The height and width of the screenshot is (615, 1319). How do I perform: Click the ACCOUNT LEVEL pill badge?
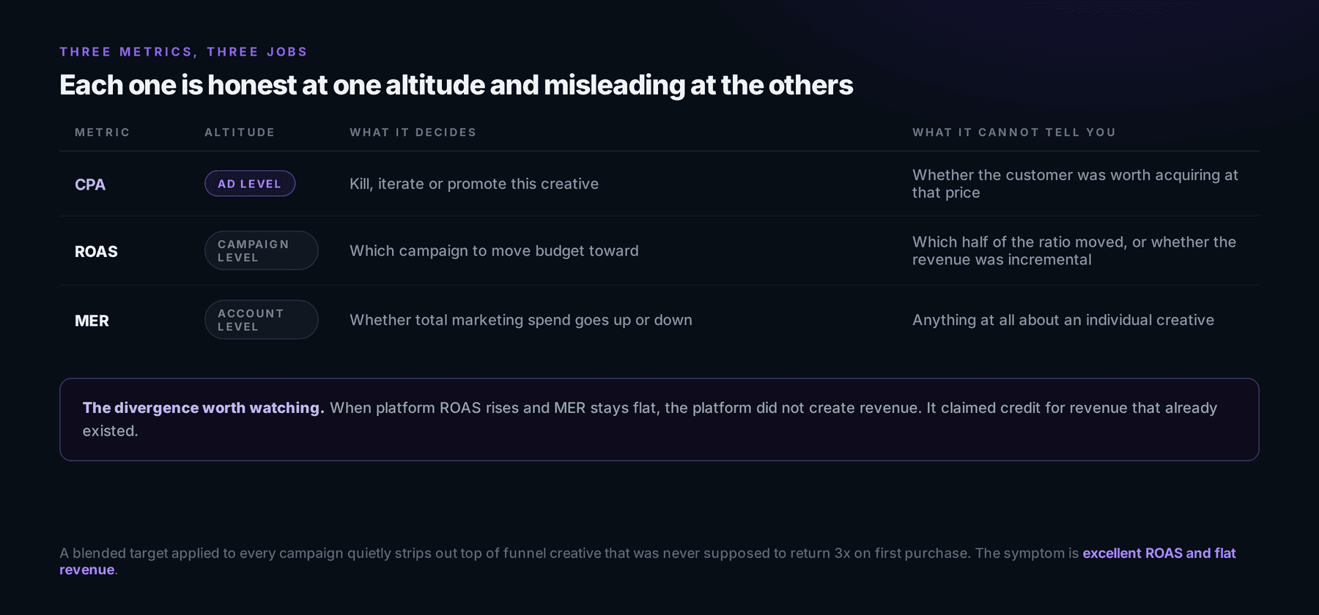pos(261,320)
